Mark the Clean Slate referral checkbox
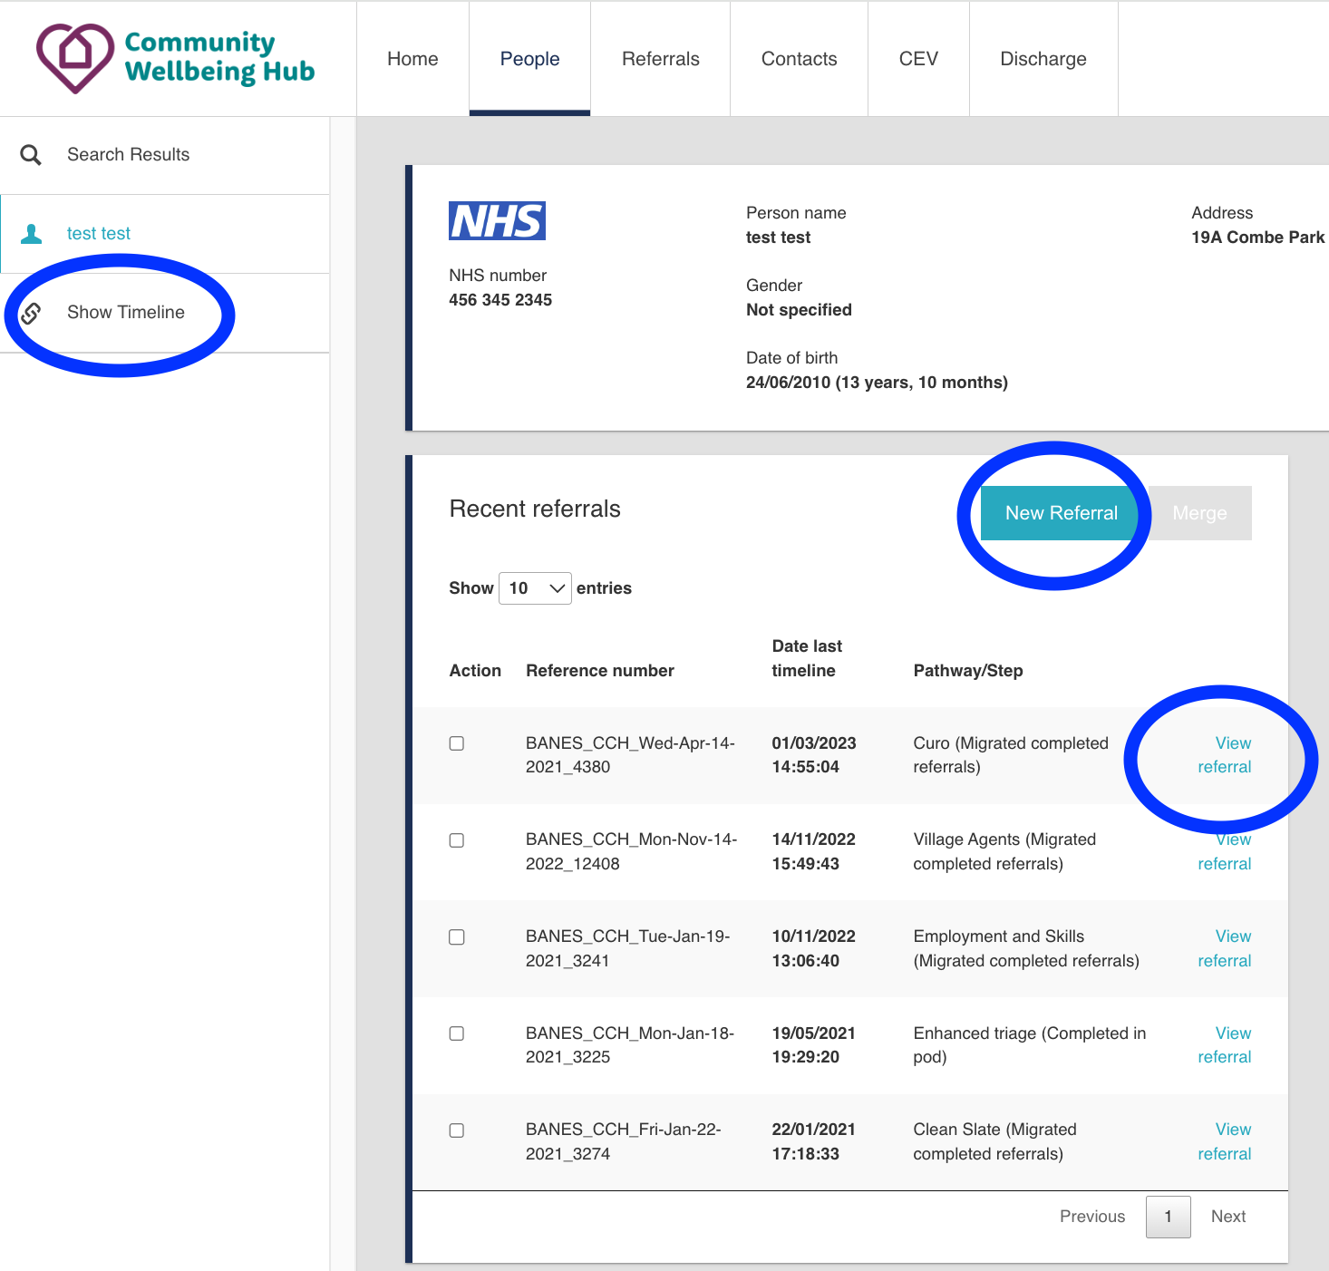This screenshot has height=1271, width=1329. point(457,1130)
